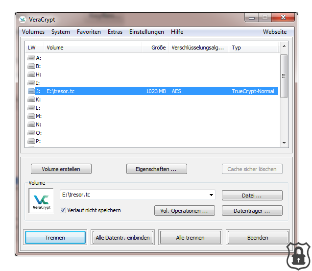Click the 'Alle trennen' button
This screenshot has height=271, width=312.
[x=191, y=237]
